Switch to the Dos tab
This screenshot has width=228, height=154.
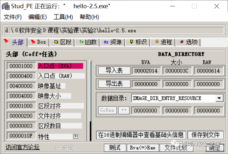point(38,42)
